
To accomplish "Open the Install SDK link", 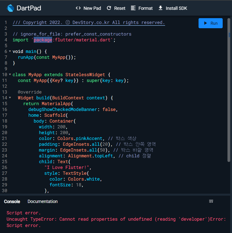I will point(173,8).
